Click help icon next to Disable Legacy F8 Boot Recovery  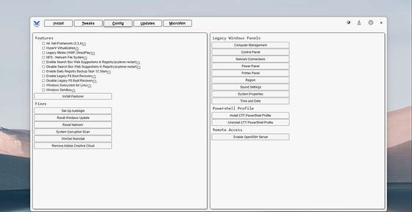[95, 81]
